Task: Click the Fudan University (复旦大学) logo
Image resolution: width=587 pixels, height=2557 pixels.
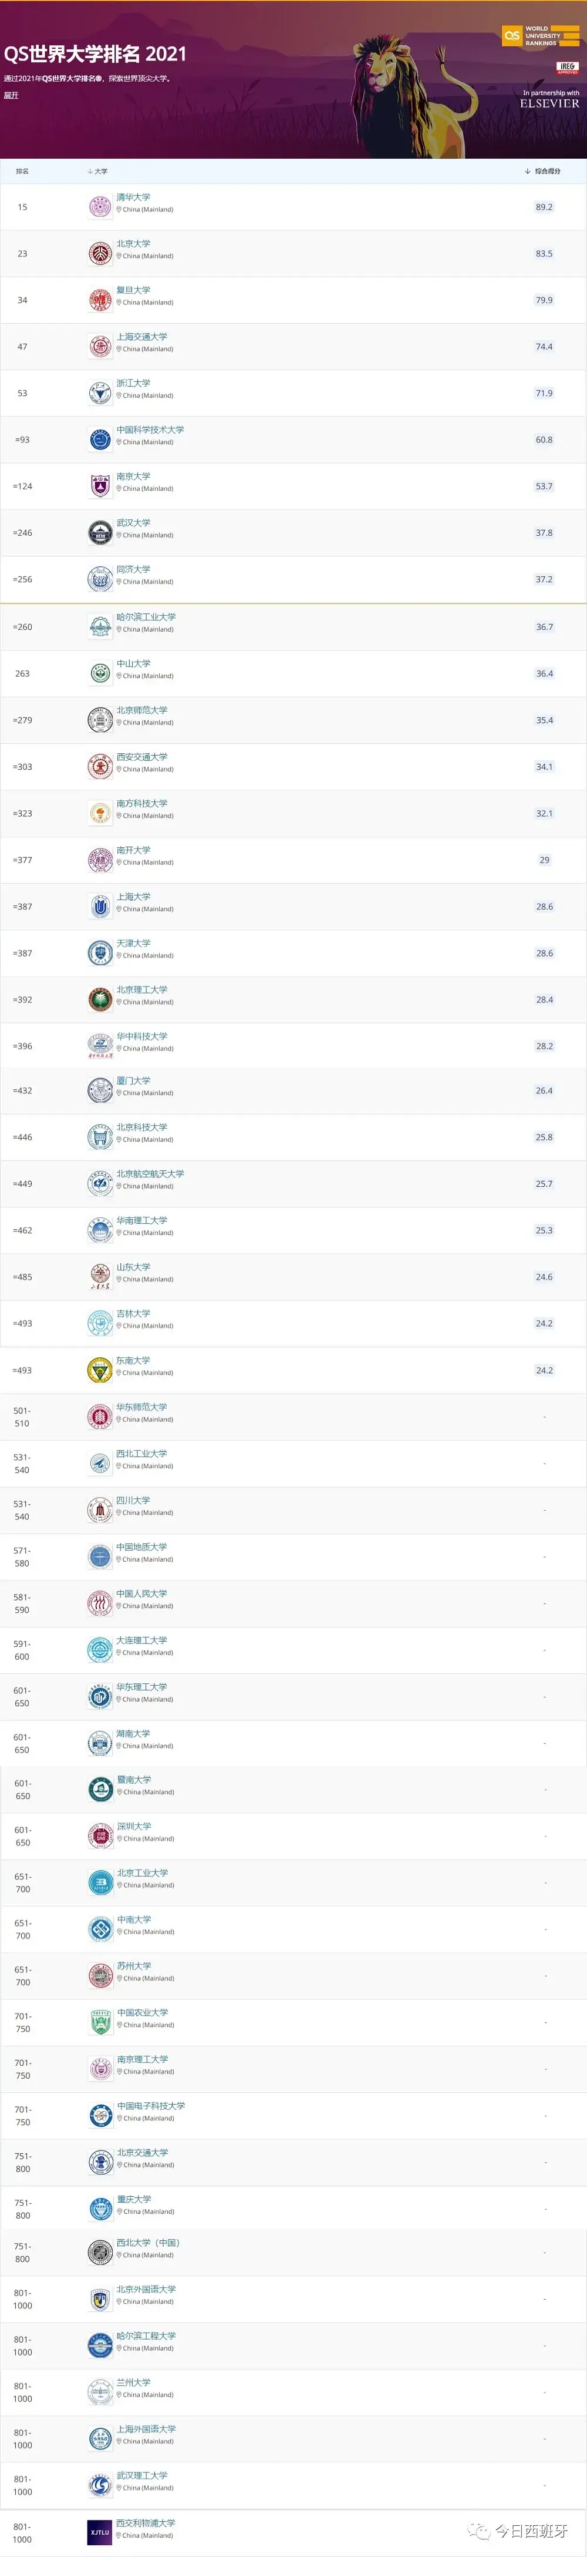Action: coord(100,300)
